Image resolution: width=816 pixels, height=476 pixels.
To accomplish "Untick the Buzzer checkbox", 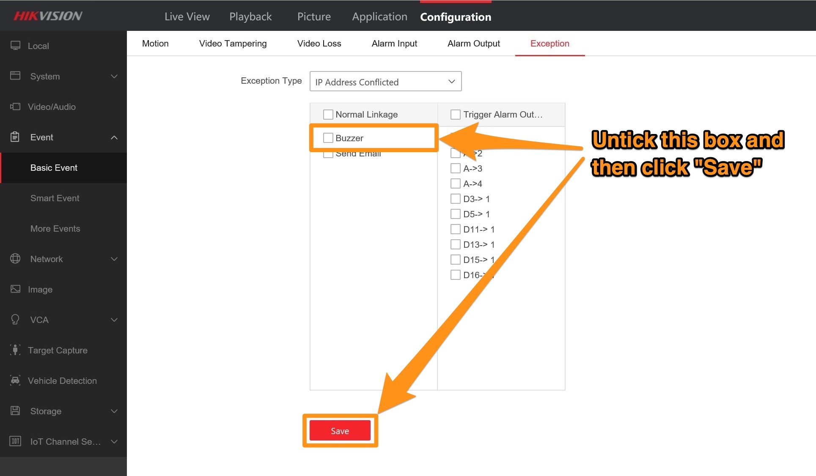I will [x=328, y=138].
